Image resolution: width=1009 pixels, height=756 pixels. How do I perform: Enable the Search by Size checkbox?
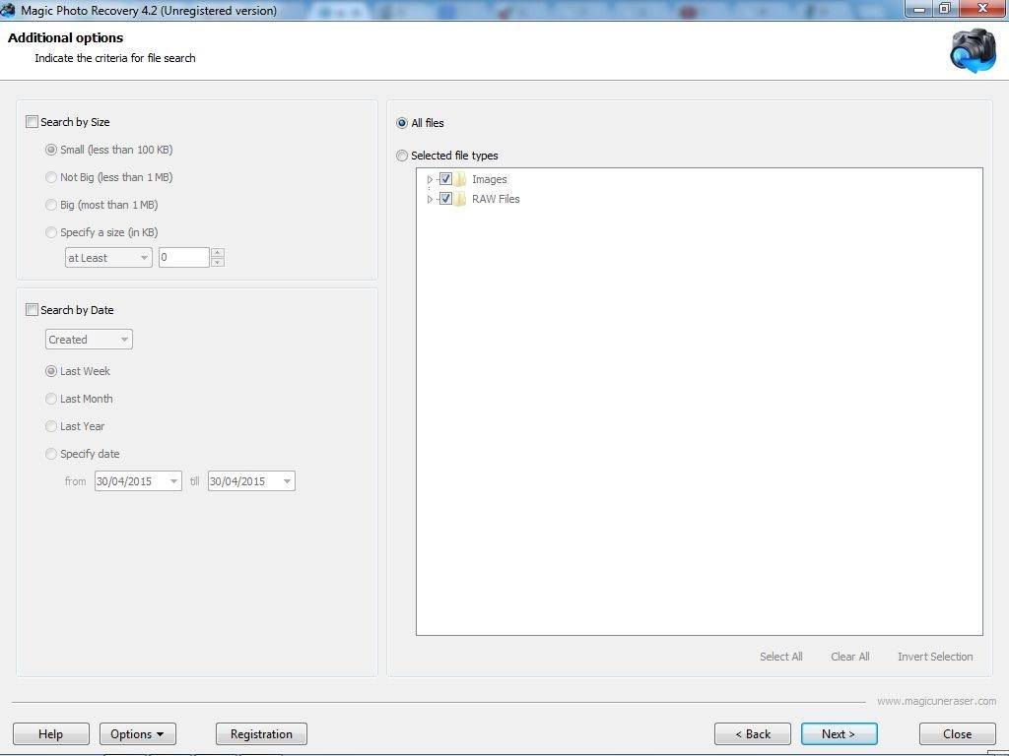point(32,121)
